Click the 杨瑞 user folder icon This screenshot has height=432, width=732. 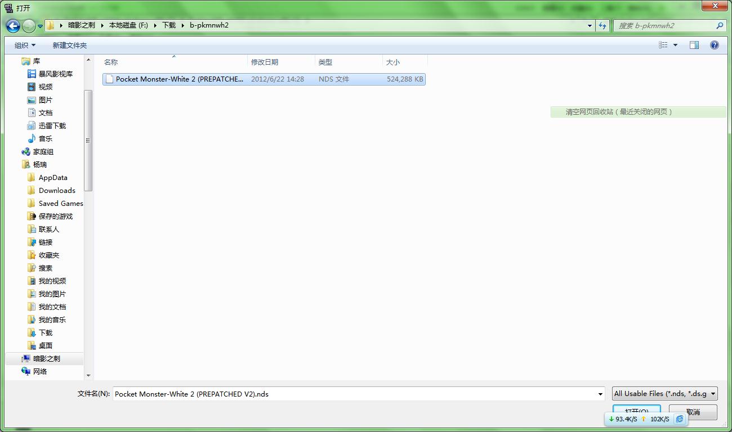click(x=25, y=164)
